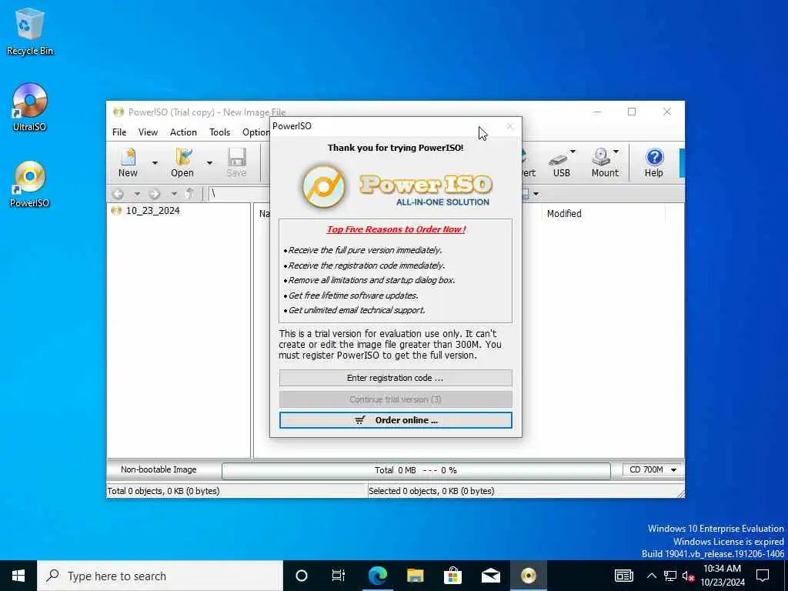788x591 pixels.
Task: Maximize the PowerISO main window
Action: coord(632,112)
